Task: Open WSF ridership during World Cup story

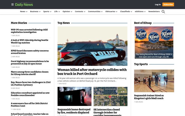Action: pyautogui.click(x=30, y=42)
